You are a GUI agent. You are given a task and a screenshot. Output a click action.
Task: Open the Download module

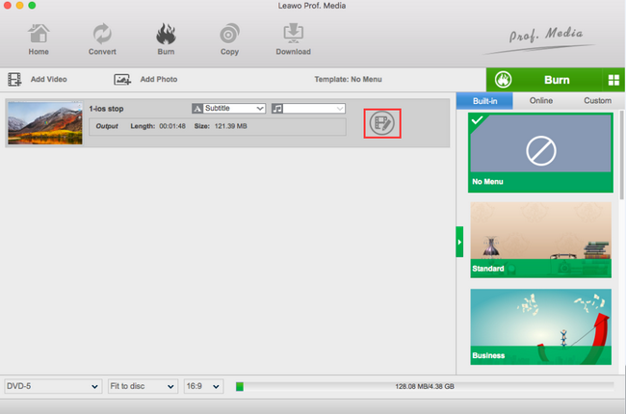pyautogui.click(x=293, y=39)
